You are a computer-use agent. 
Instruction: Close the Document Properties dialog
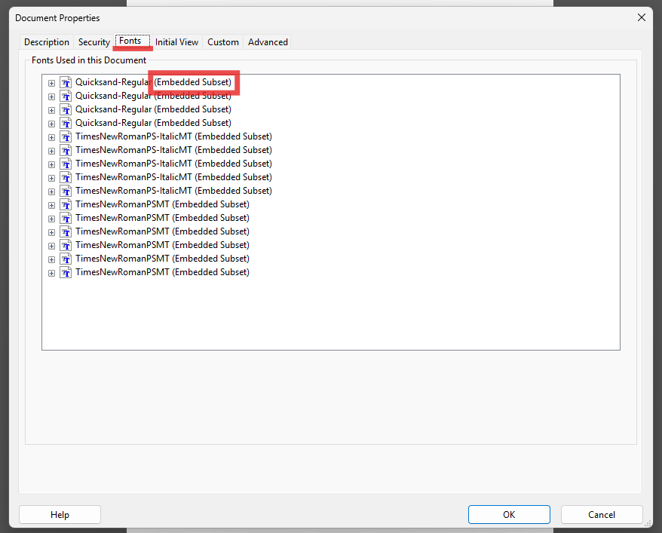pyautogui.click(x=642, y=18)
